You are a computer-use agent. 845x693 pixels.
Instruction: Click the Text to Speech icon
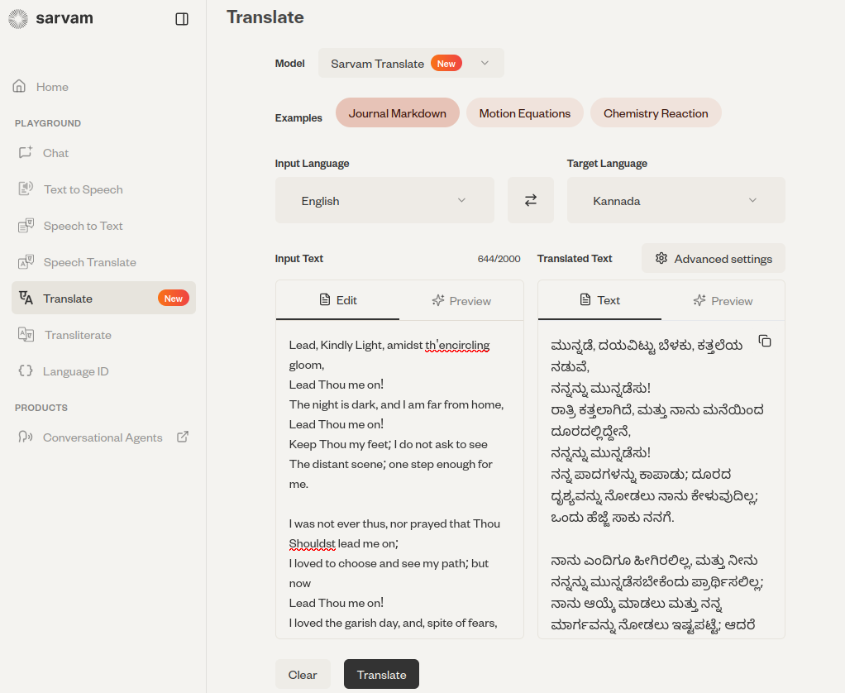click(26, 189)
